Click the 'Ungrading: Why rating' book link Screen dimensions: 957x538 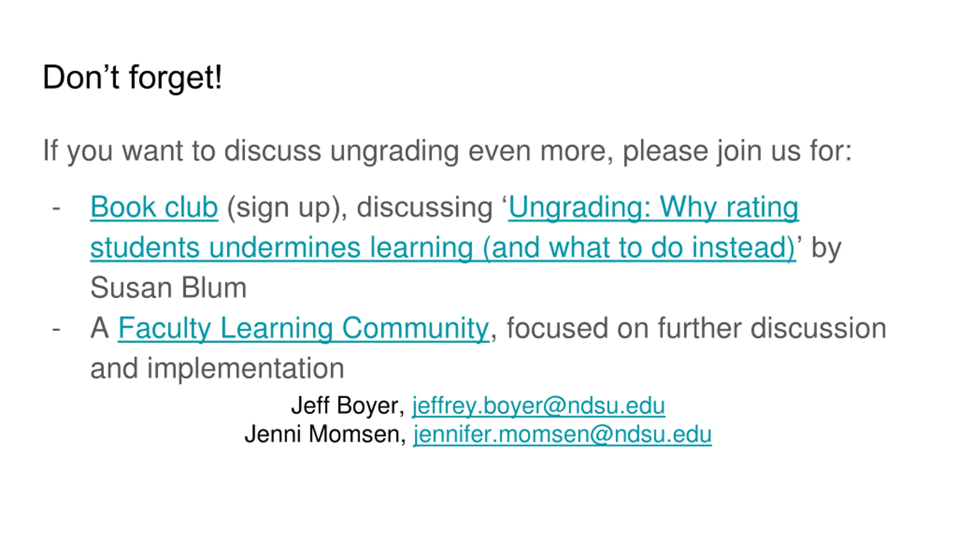coord(653,207)
